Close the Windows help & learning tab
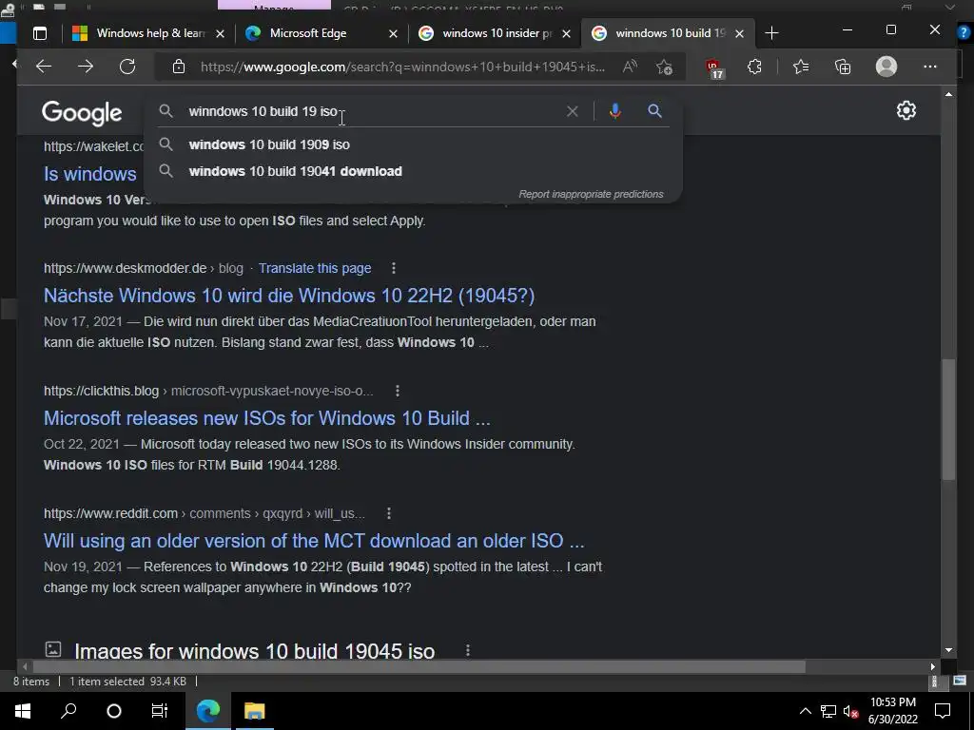The image size is (974, 730). click(220, 33)
